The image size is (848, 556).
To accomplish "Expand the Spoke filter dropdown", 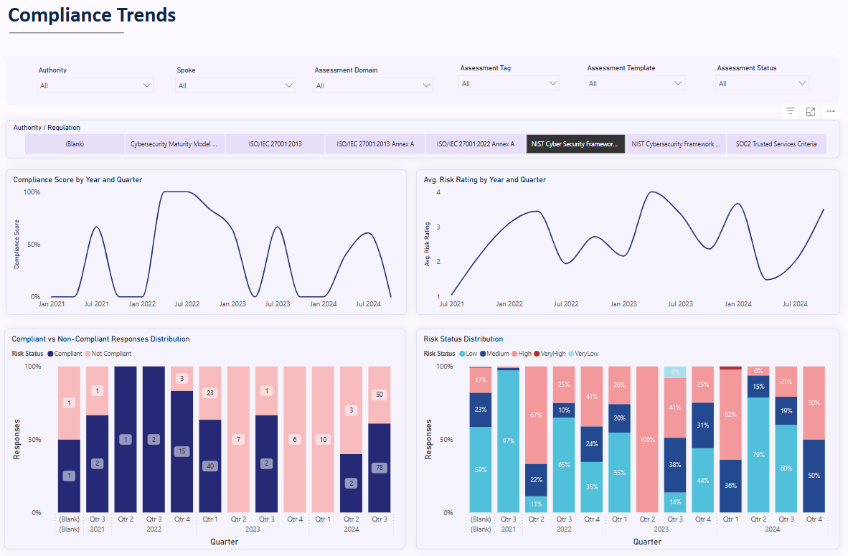I will (x=232, y=85).
